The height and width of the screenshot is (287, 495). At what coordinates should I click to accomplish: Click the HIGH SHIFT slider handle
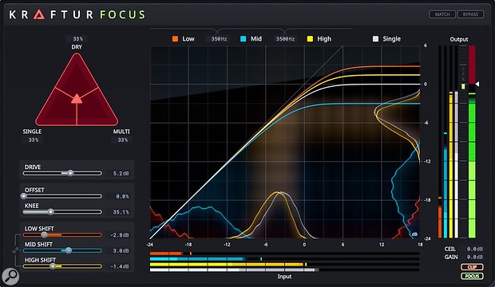(x=53, y=266)
